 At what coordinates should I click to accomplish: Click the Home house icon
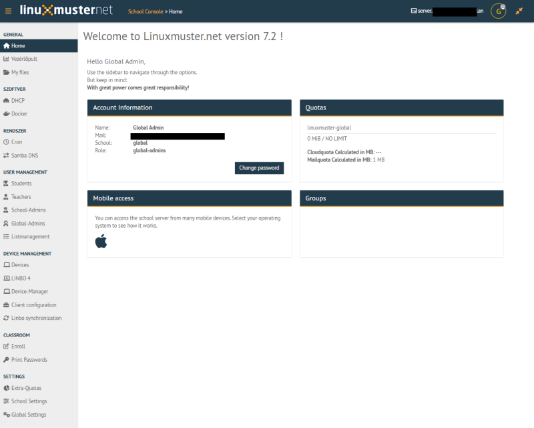point(6,45)
